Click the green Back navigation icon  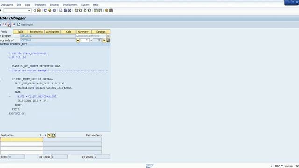pos(45,10)
